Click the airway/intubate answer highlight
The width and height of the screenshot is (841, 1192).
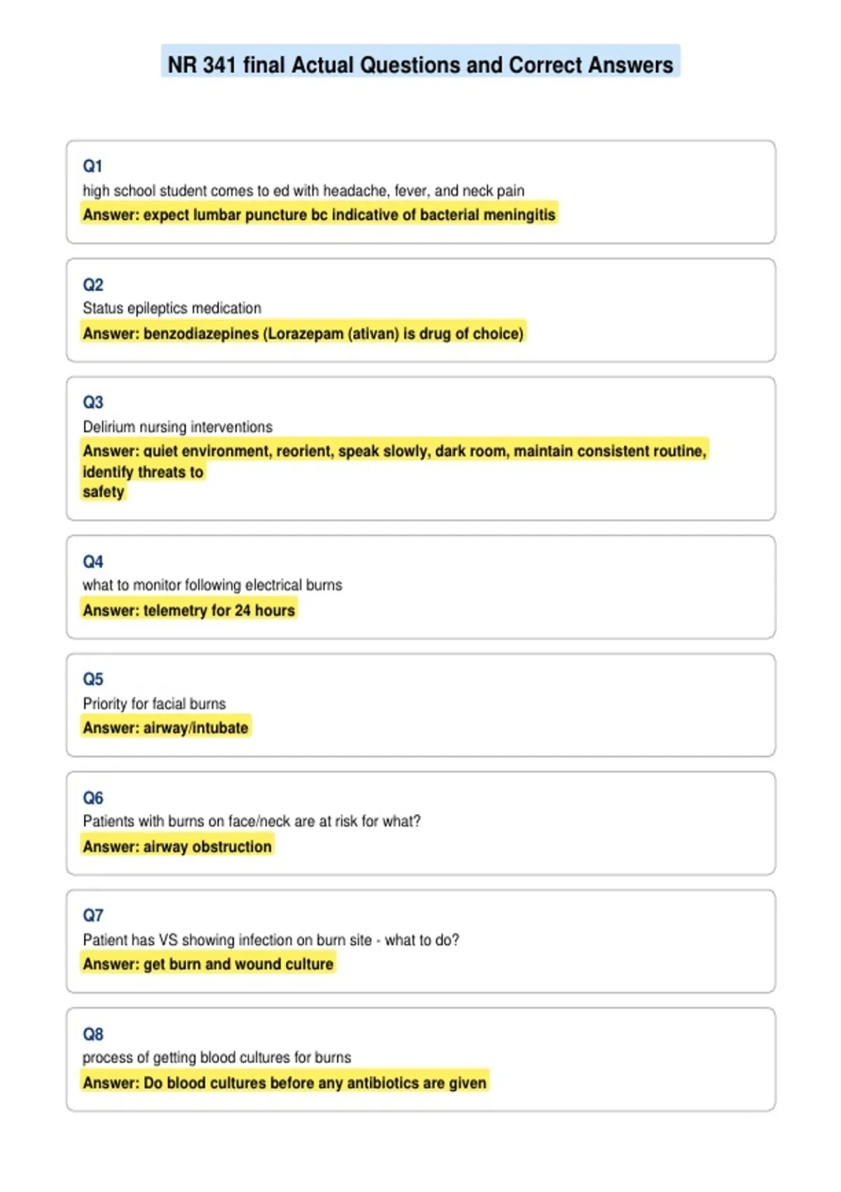pyautogui.click(x=165, y=728)
